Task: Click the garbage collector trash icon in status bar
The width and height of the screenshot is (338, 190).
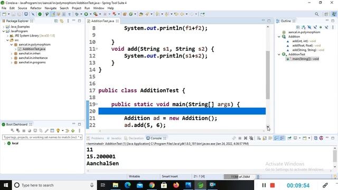Action: pos(258,177)
